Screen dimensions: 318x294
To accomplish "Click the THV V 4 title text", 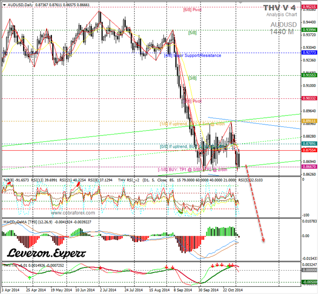I will 279,8.
